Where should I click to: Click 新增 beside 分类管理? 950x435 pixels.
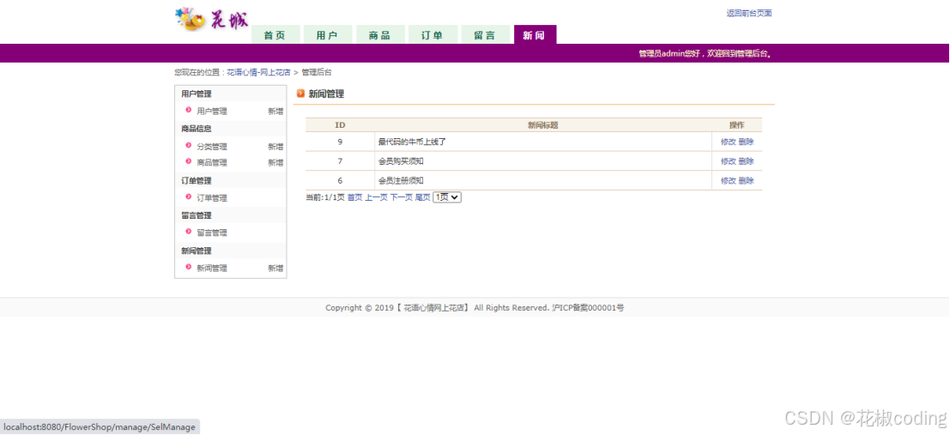pyautogui.click(x=275, y=147)
